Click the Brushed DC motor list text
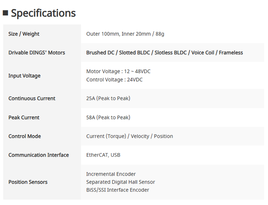Image resolution: width=268 pixels, height=205 pixels. (164, 53)
